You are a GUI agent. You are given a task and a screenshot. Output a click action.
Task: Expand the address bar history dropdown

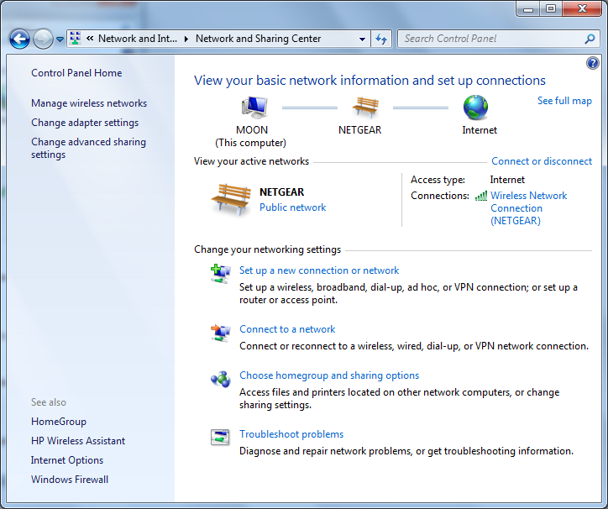[362, 39]
